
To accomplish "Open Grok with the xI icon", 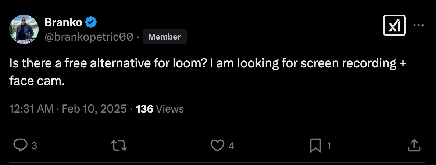I will (x=394, y=26).
